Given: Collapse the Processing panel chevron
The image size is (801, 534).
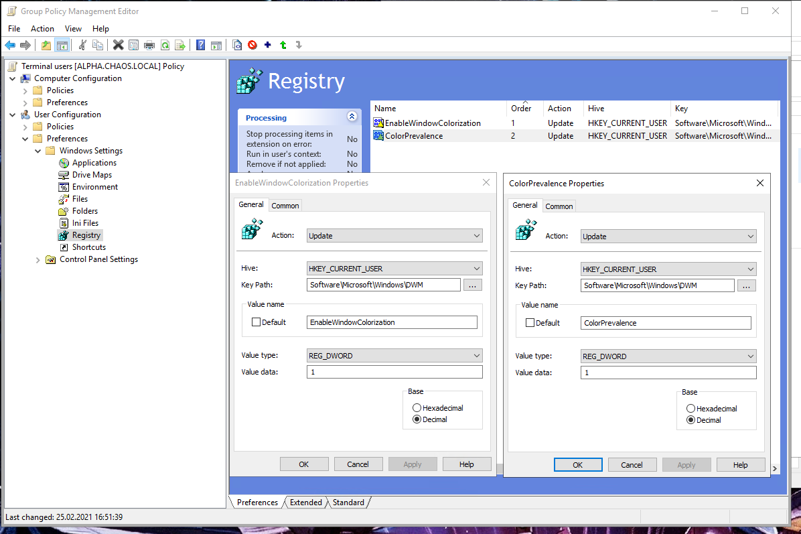Looking at the screenshot, I should point(352,117).
